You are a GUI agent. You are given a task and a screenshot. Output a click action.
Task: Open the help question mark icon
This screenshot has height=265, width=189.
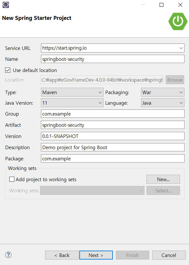tap(8, 255)
